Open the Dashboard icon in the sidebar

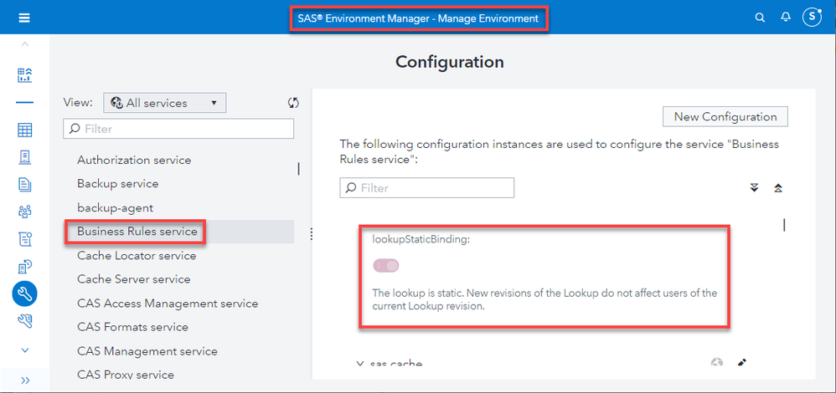pyautogui.click(x=24, y=76)
